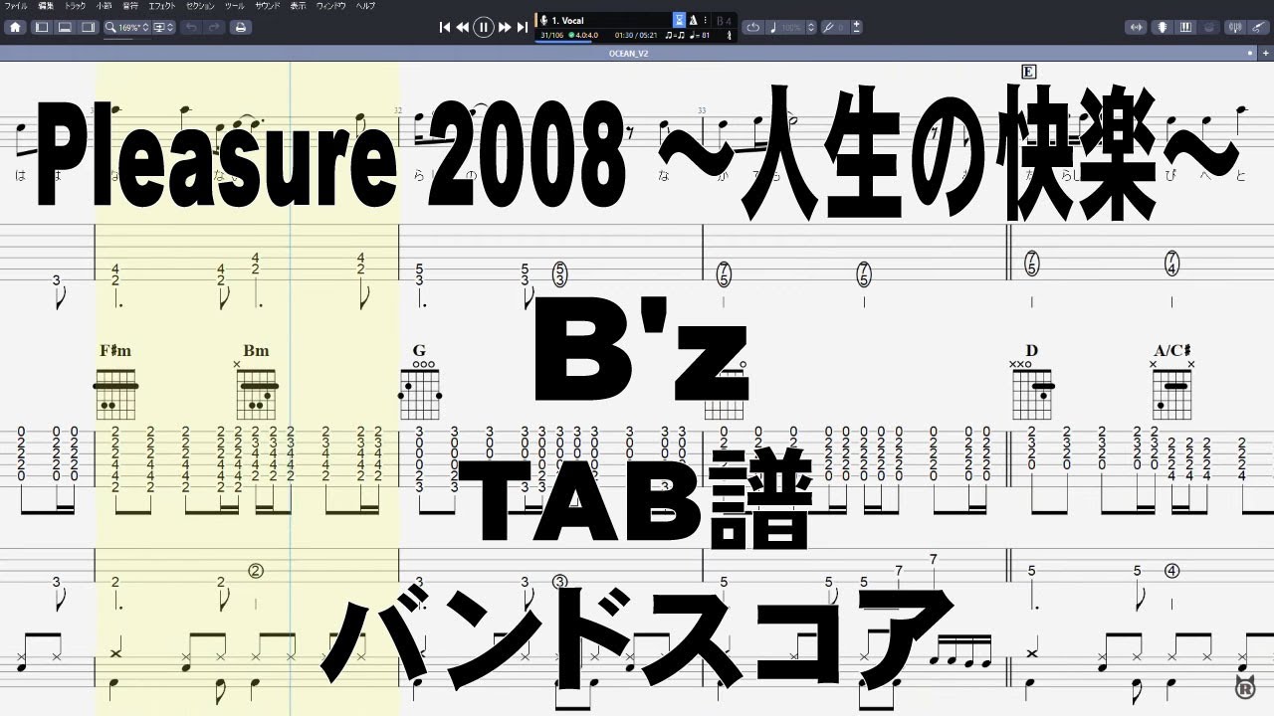Click the drum pad panel icon
The height and width of the screenshot is (716, 1274).
(1206, 26)
